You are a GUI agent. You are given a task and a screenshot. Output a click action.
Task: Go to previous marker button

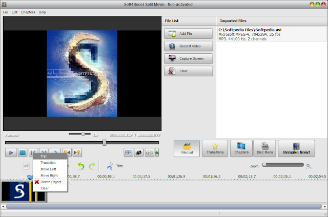[x=67, y=153]
